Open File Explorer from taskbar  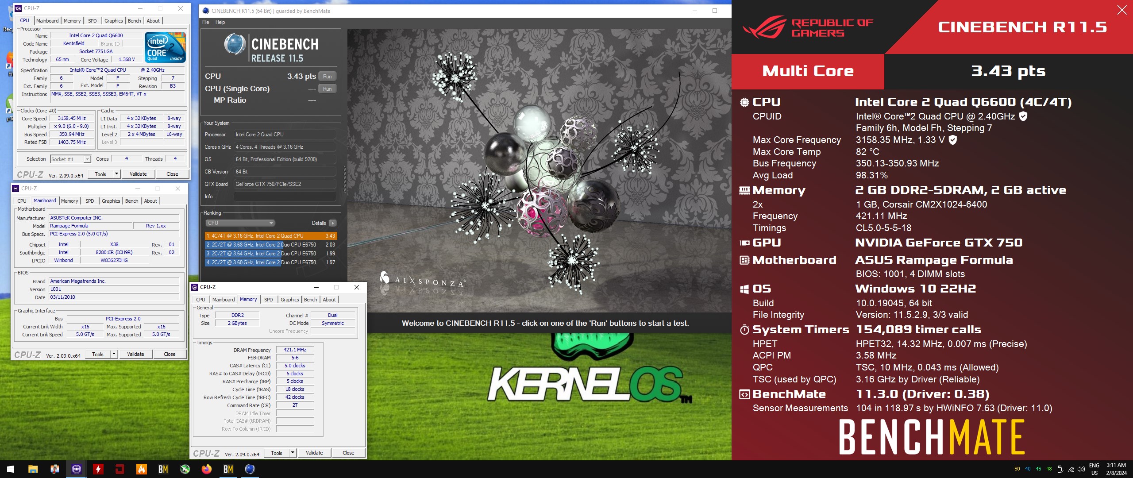pos(33,469)
